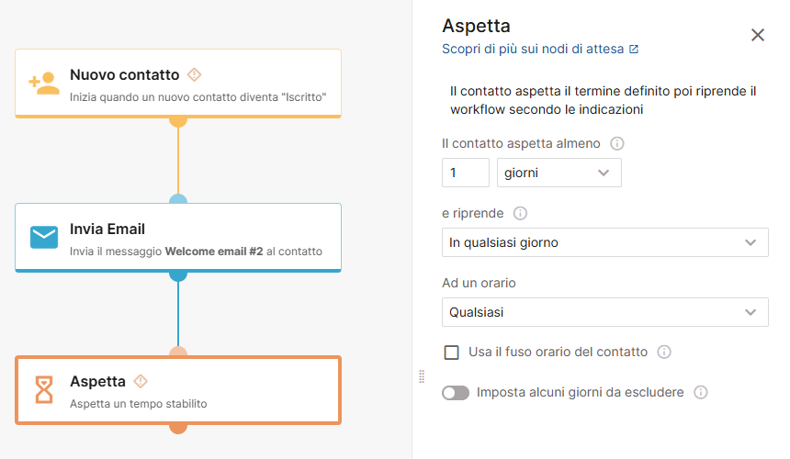Click the Aspetta hourglass icon
790x459 pixels.
point(44,390)
